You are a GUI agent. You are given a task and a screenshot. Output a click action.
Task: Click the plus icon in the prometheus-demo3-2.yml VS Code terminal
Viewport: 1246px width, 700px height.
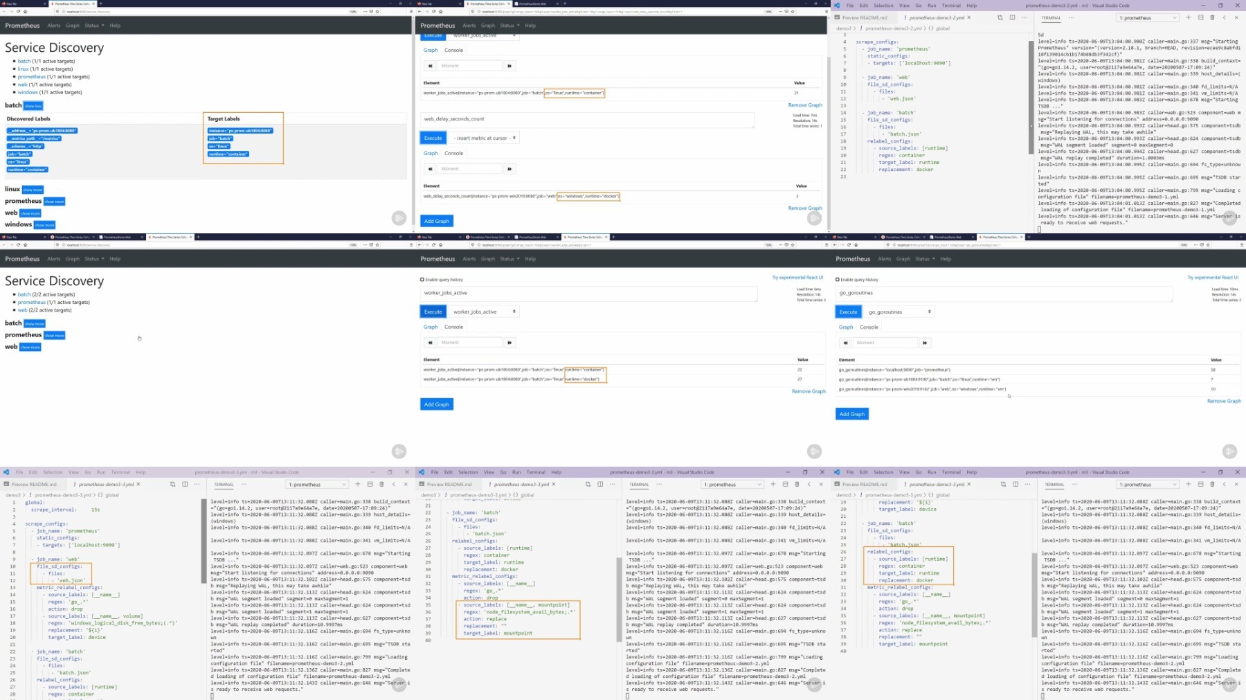[x=1189, y=17]
